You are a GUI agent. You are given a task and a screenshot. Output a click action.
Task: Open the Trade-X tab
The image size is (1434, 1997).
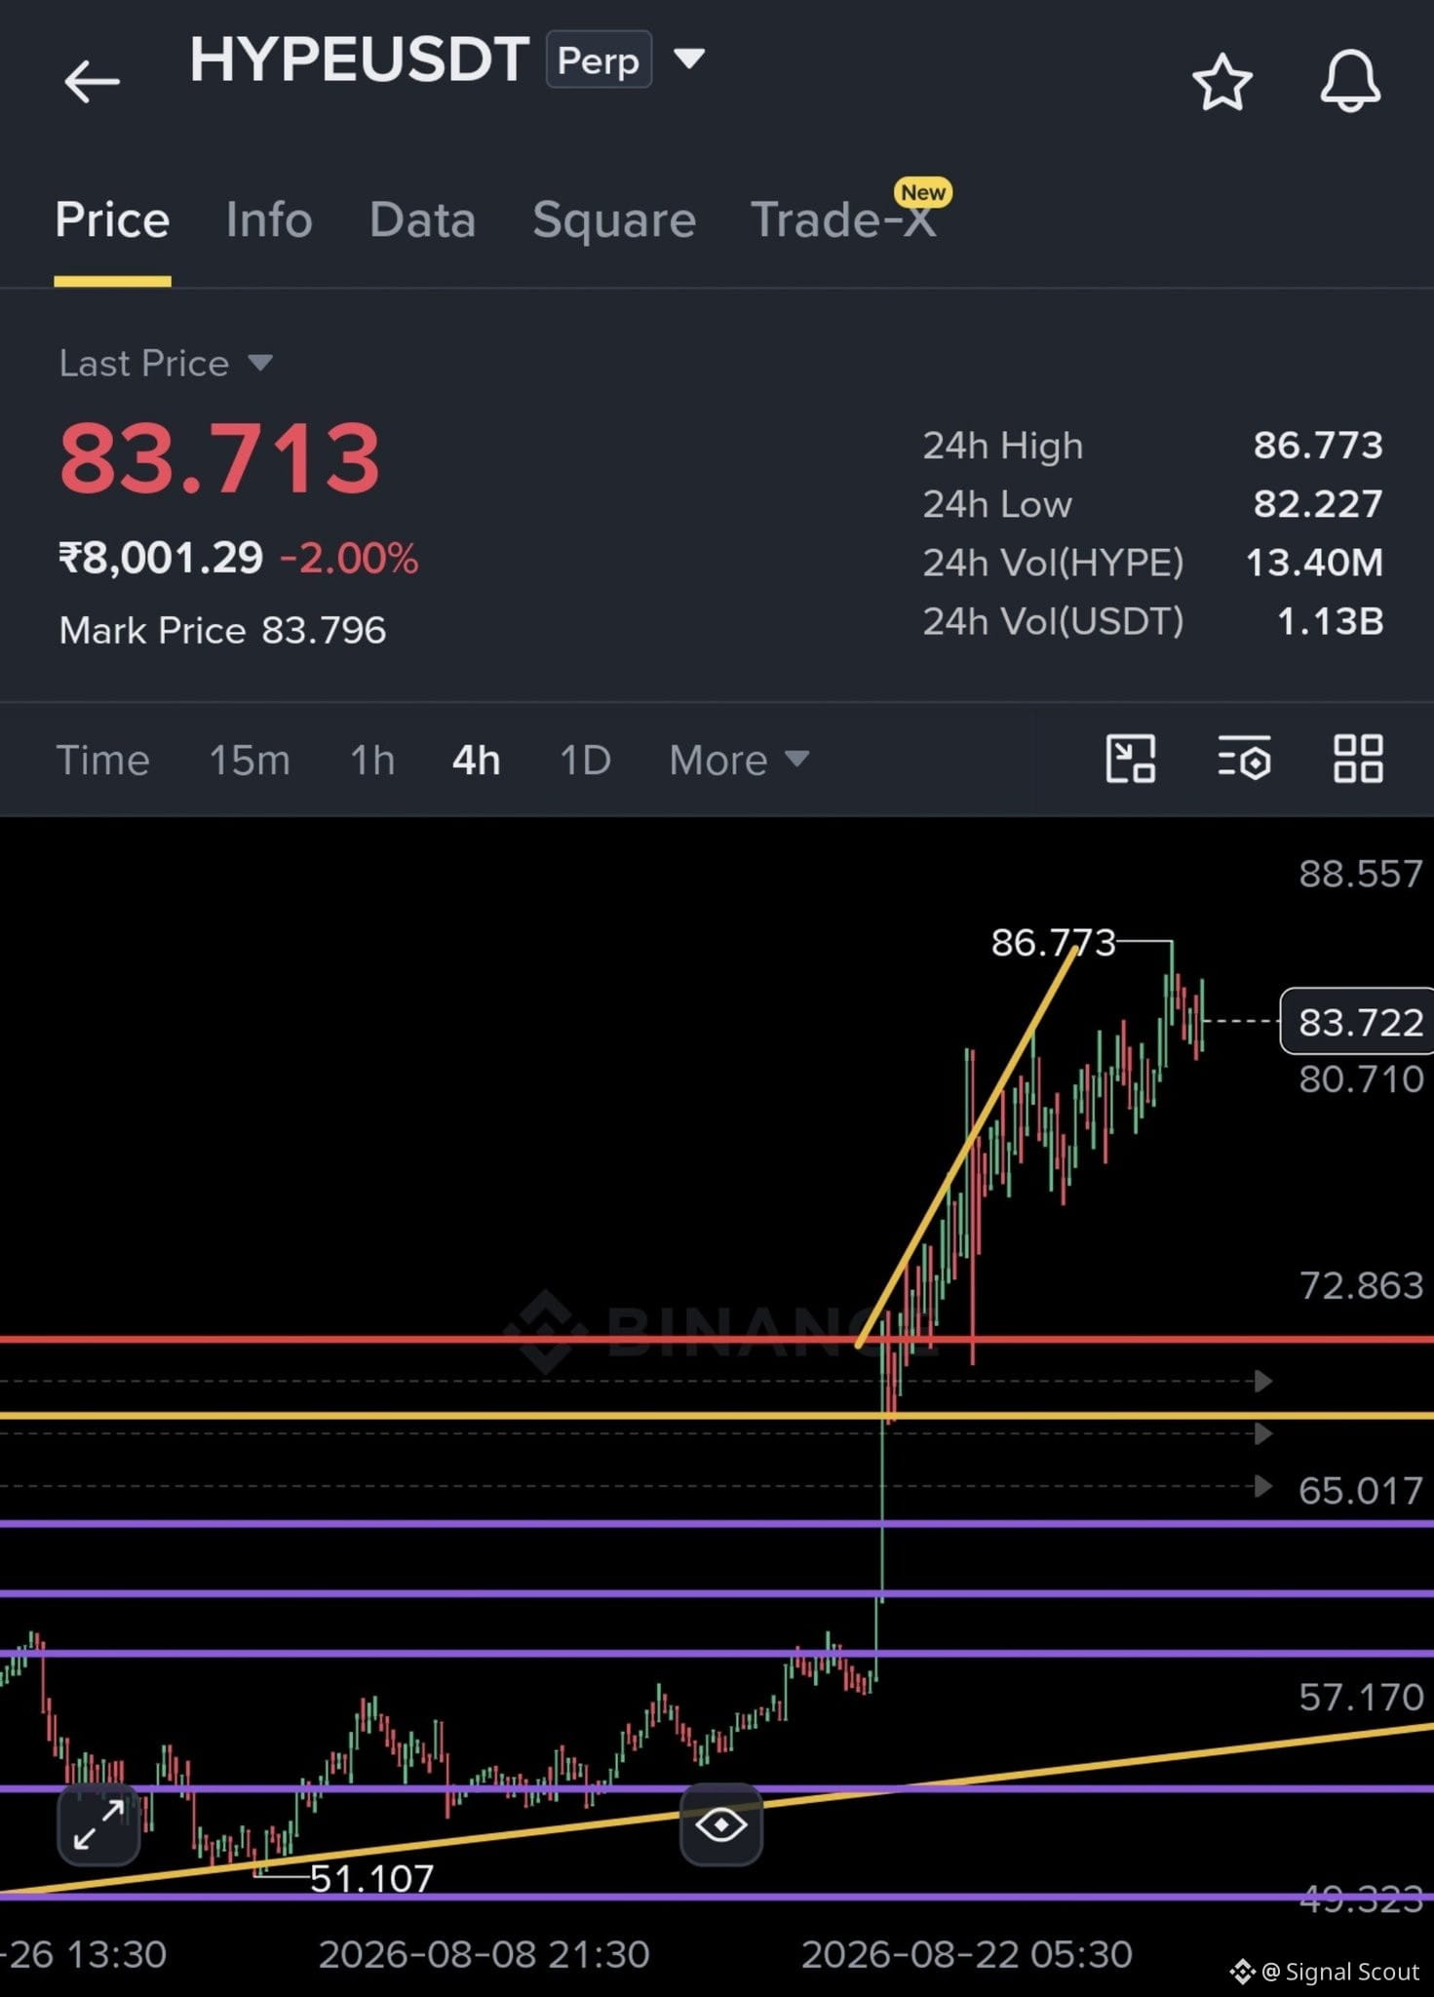844,219
